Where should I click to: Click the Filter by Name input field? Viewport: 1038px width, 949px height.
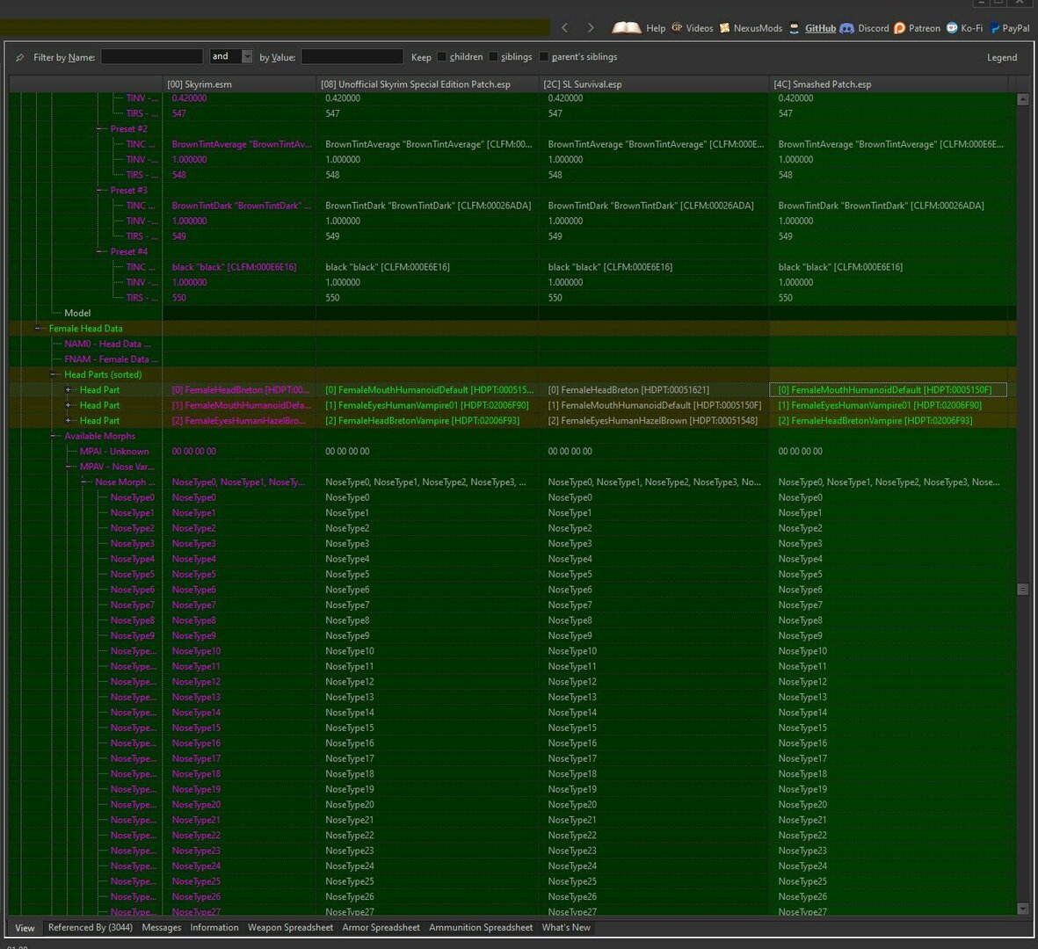click(x=151, y=57)
